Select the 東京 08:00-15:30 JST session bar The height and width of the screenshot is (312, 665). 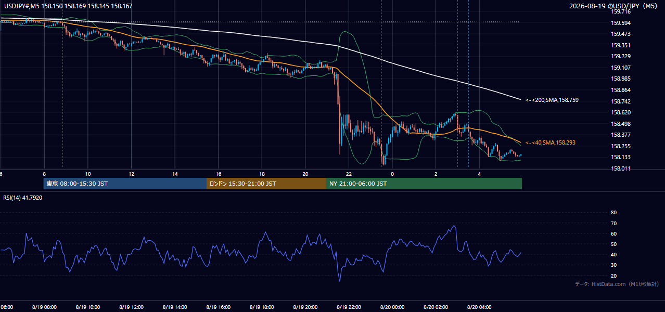tap(125, 184)
